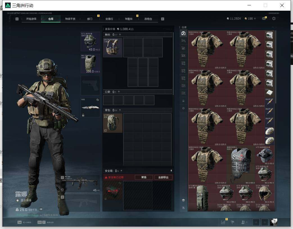293x229 pixels.
Task: Click the first empty pocket slot
Action: [x=108, y=100]
